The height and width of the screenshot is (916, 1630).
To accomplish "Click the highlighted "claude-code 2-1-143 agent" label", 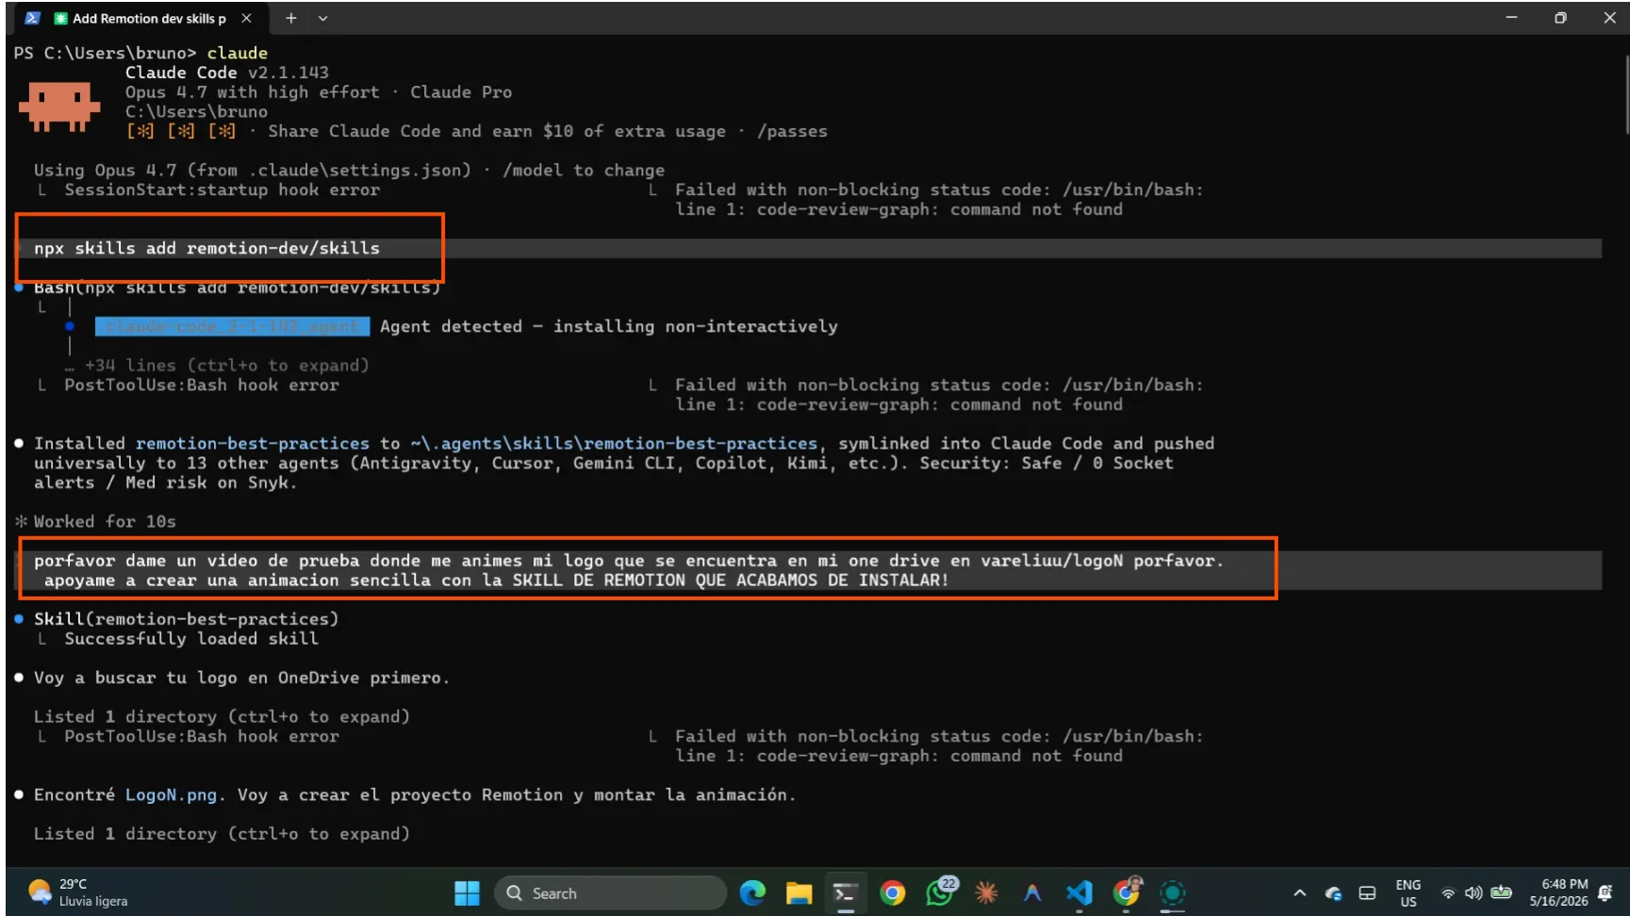I will [232, 326].
